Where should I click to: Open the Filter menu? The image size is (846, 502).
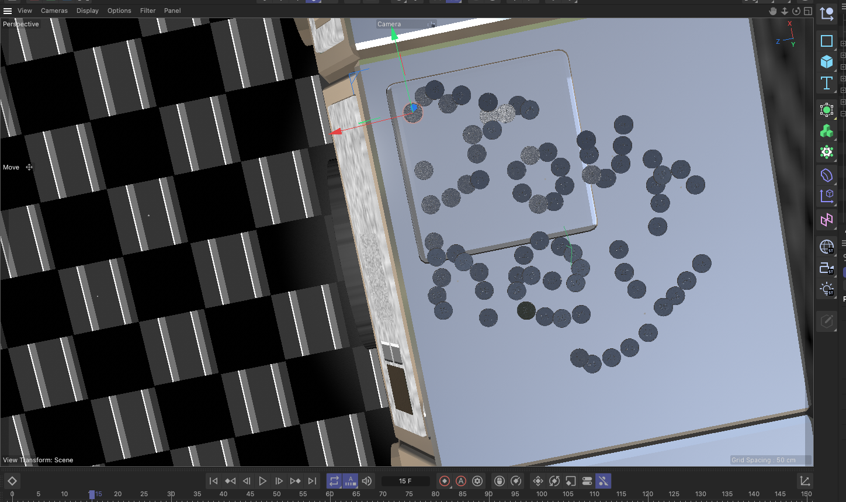click(148, 11)
